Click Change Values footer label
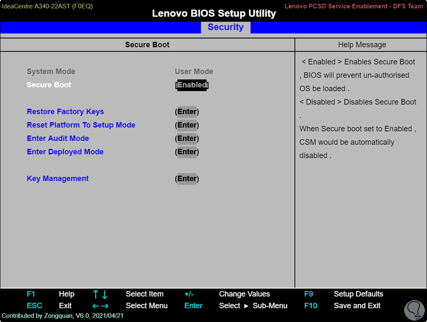 [x=245, y=294]
